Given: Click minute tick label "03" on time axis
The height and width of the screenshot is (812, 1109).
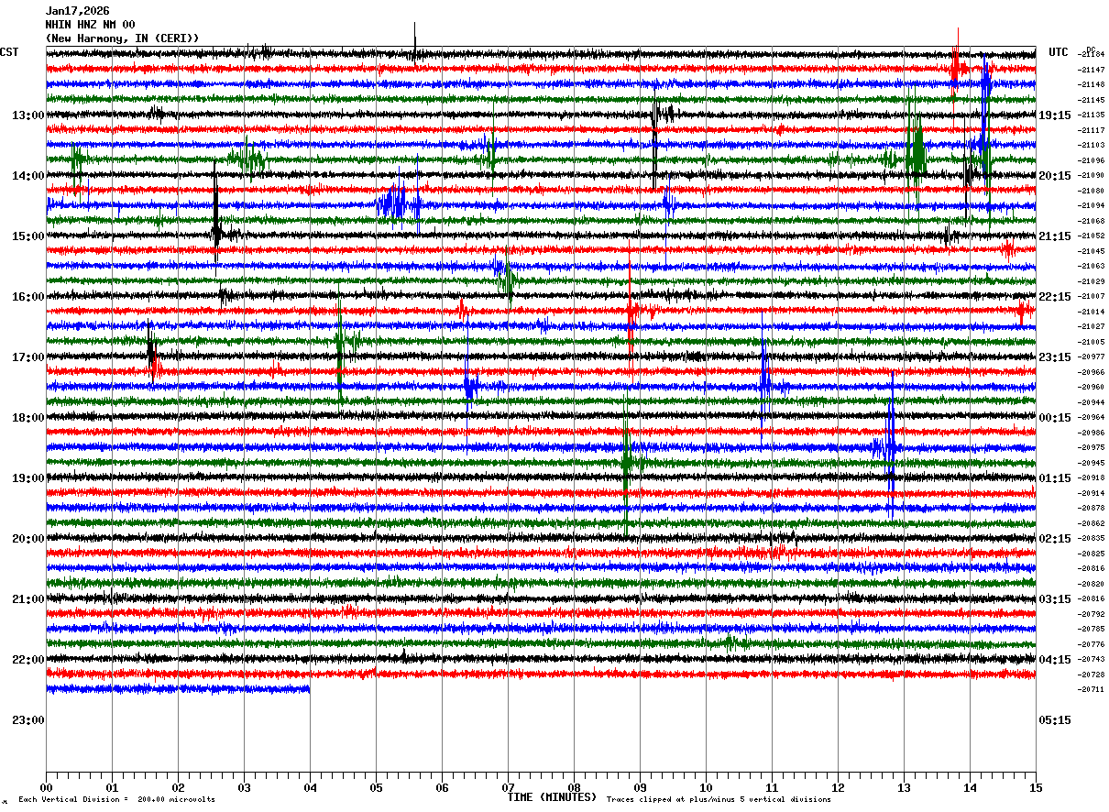Looking at the screenshot, I should click(245, 787).
